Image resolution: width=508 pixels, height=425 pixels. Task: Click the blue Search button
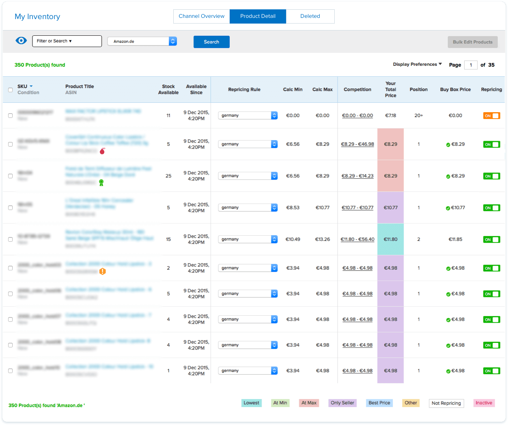[x=211, y=42]
